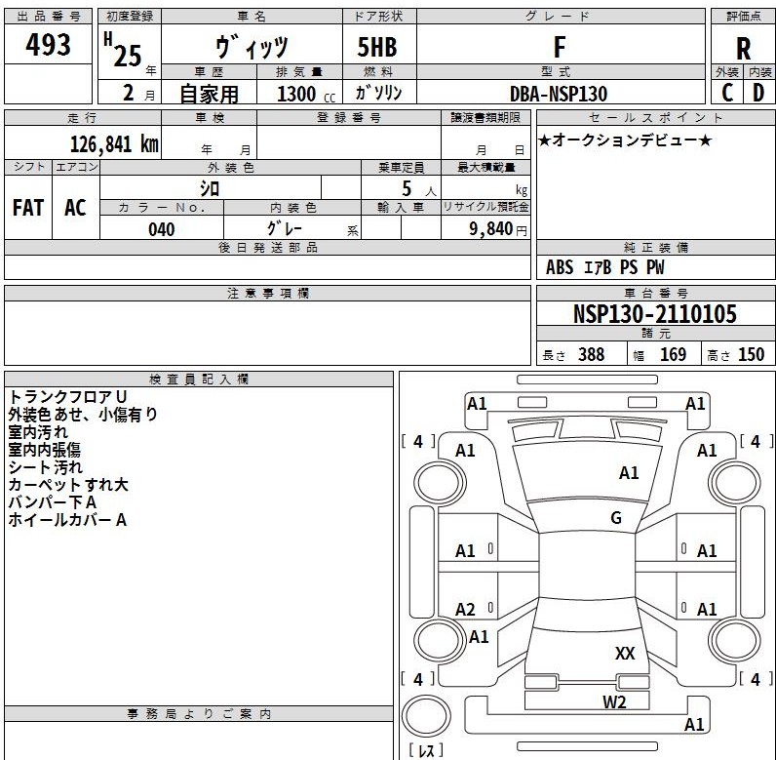This screenshot has width=776, height=760.
Task: Click the interior rating D
Action: [x=758, y=92]
